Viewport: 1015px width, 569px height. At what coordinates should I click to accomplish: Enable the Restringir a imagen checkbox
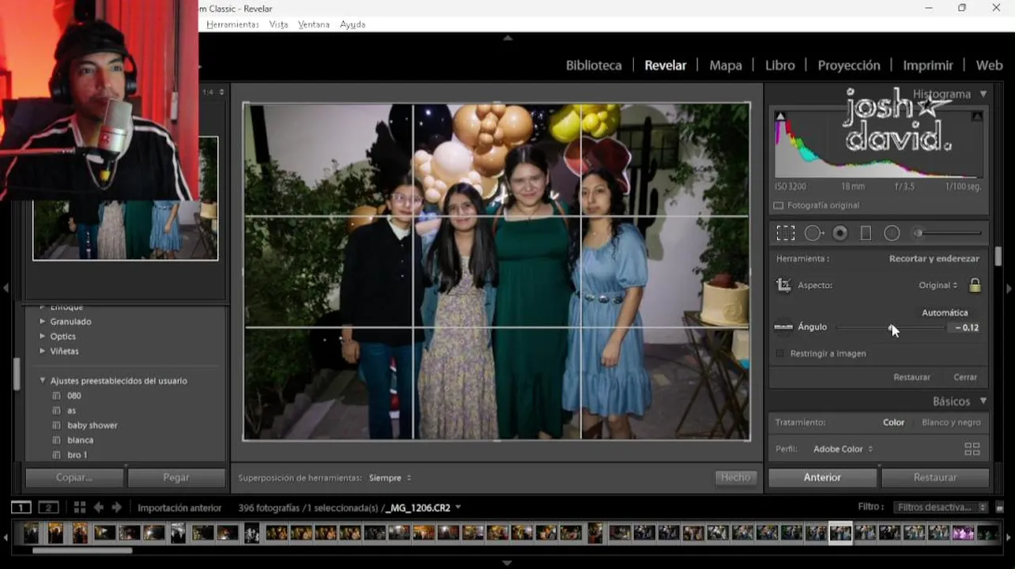[780, 353]
